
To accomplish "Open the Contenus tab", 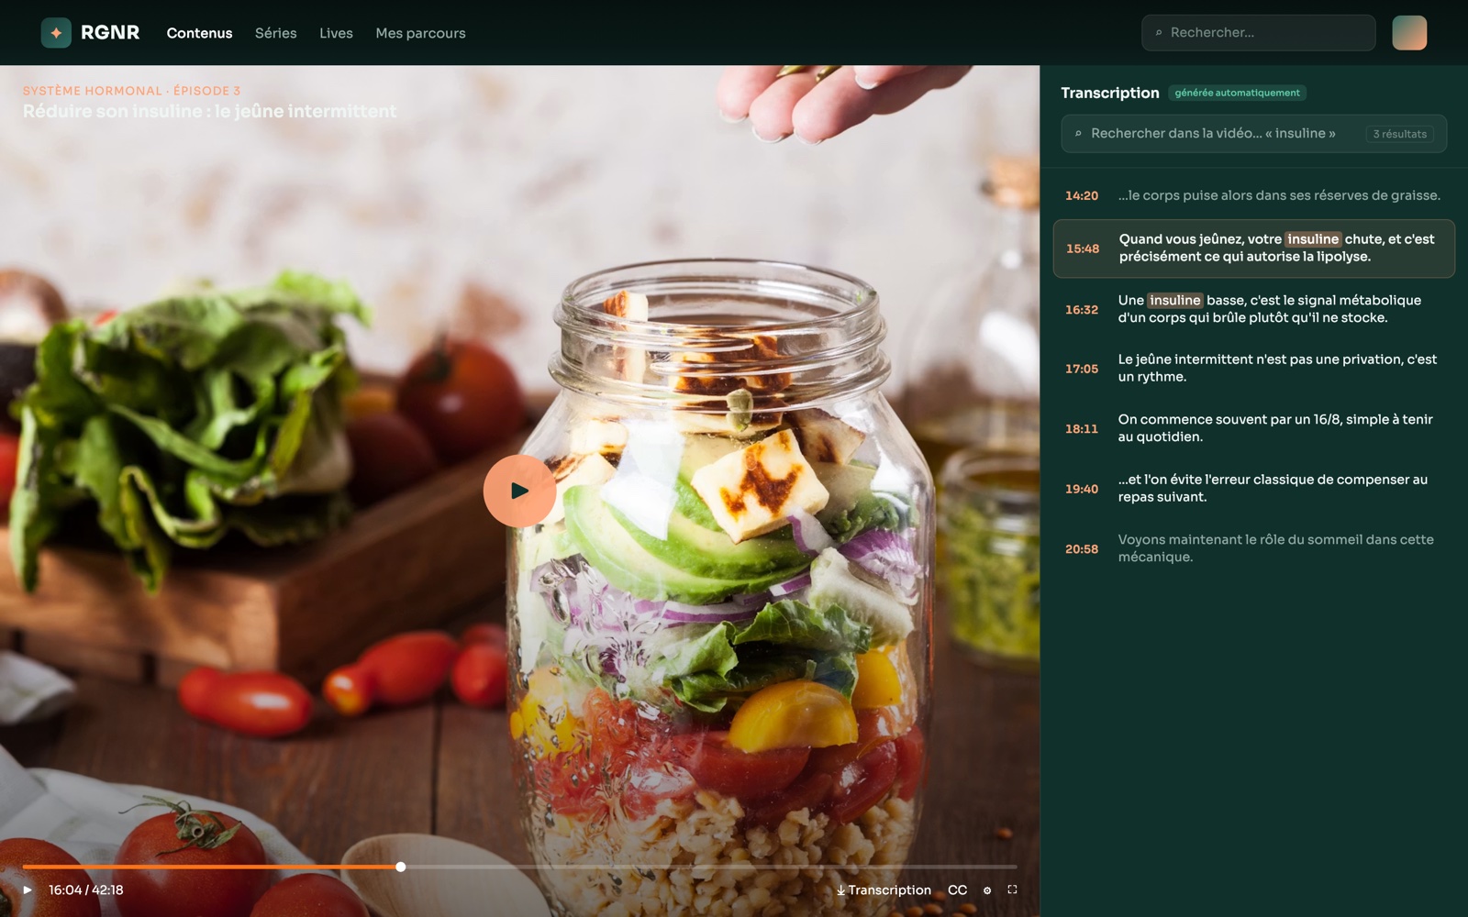I will (199, 33).
